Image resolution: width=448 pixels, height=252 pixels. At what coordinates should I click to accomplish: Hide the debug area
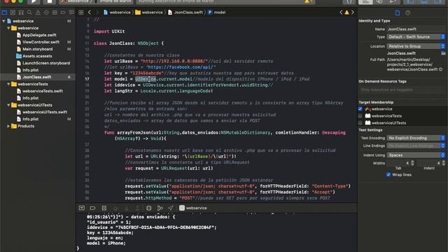pyautogui.click(x=82, y=208)
